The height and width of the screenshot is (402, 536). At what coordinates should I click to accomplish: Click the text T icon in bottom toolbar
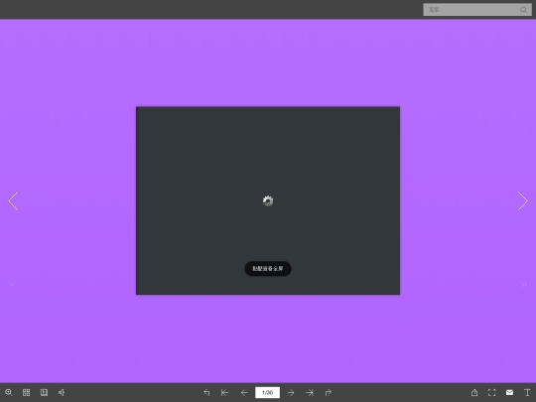527,392
